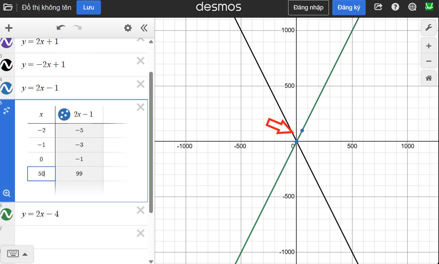Click the table cell containing 50
The image size is (439, 264).
click(41, 174)
